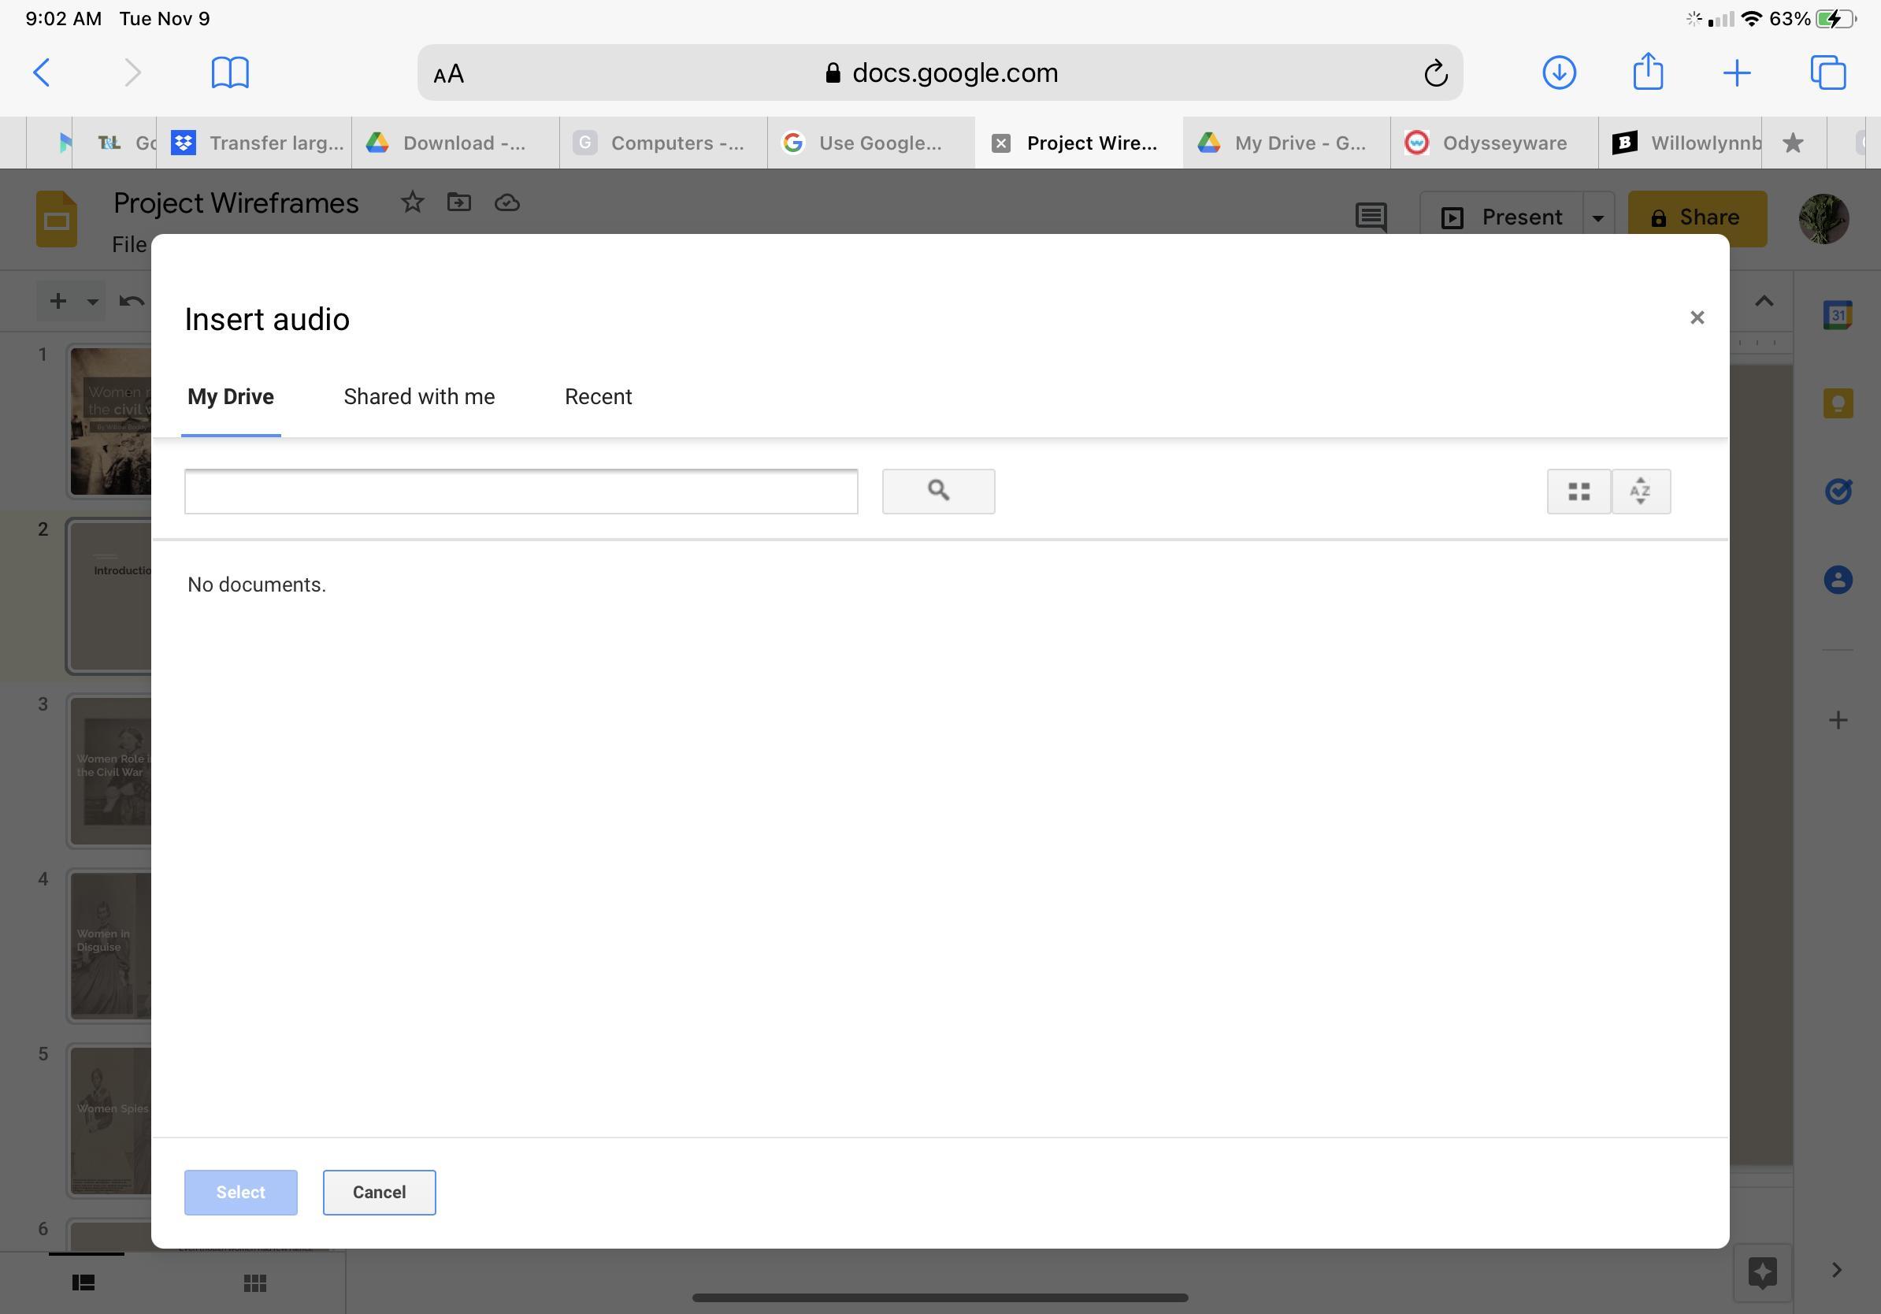The height and width of the screenshot is (1314, 1881).
Task: Reload the docs.google.com page
Action: tap(1435, 74)
